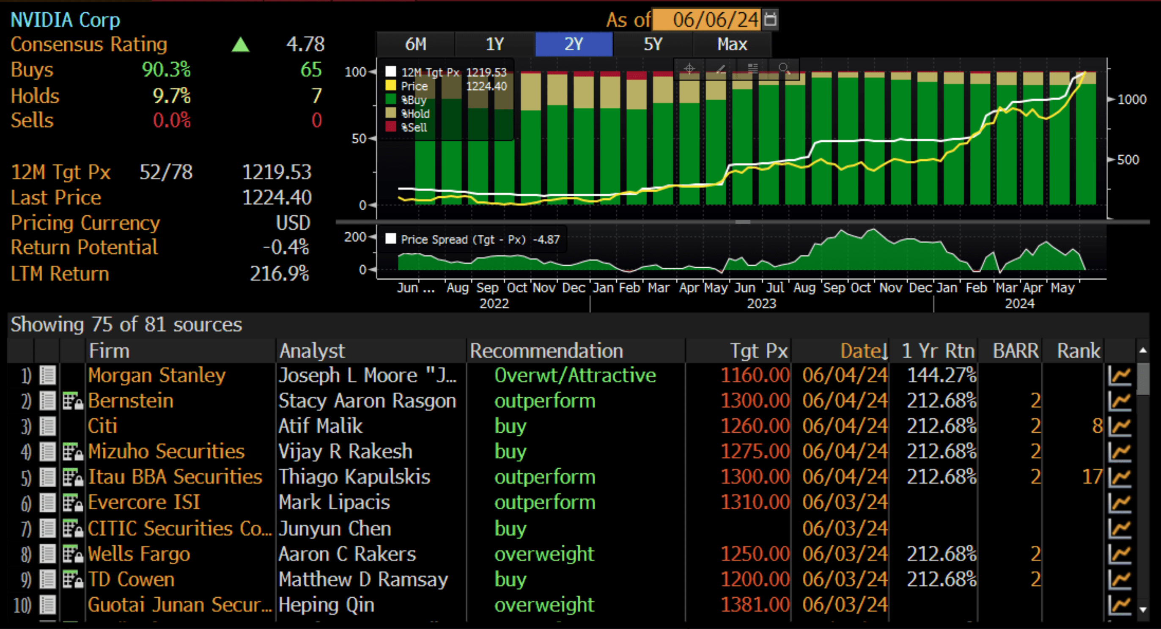Click table scrollbar up arrow
The width and height of the screenshot is (1161, 629).
1143,350
